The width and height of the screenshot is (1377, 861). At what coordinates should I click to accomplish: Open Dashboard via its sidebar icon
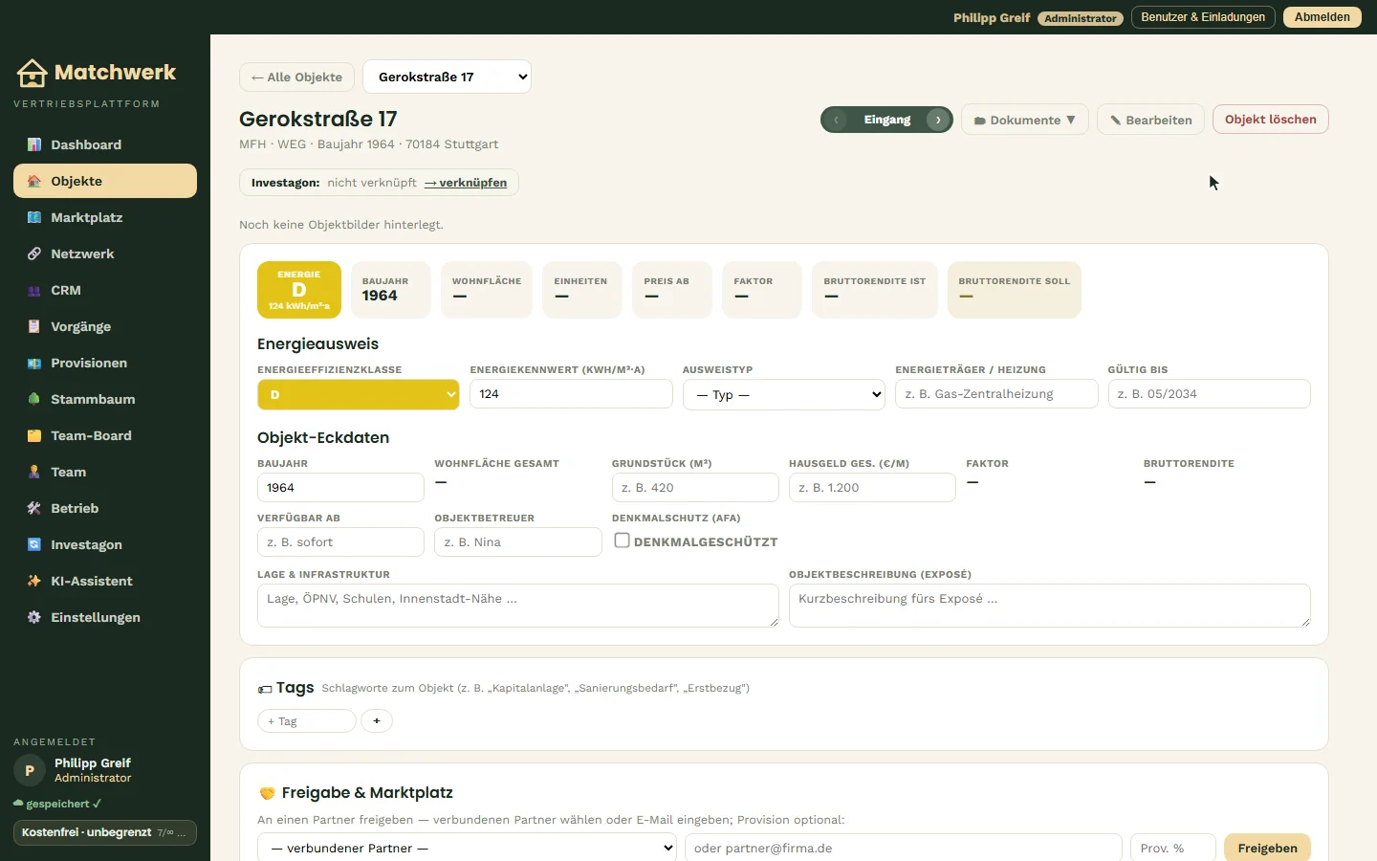click(x=34, y=144)
